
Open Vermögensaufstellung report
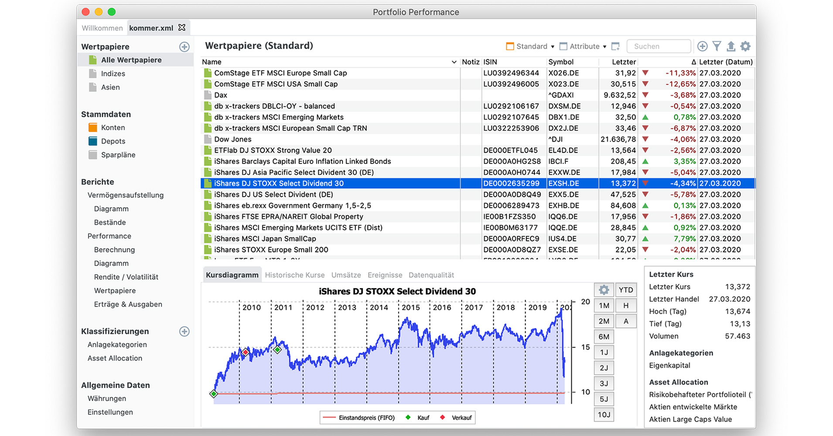126,195
